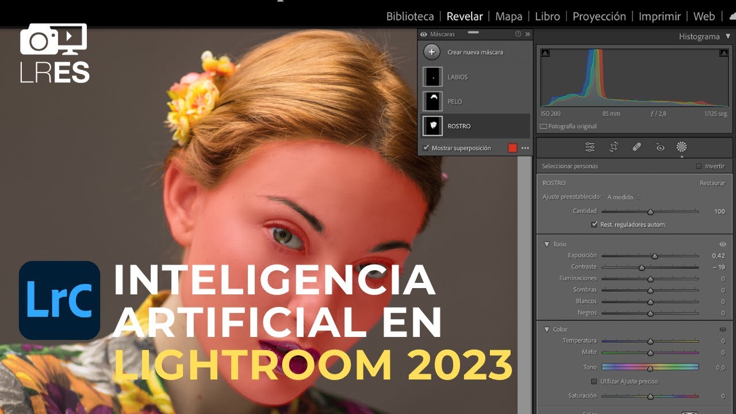Collapse the Color section
736x414 pixels.
tap(547, 329)
